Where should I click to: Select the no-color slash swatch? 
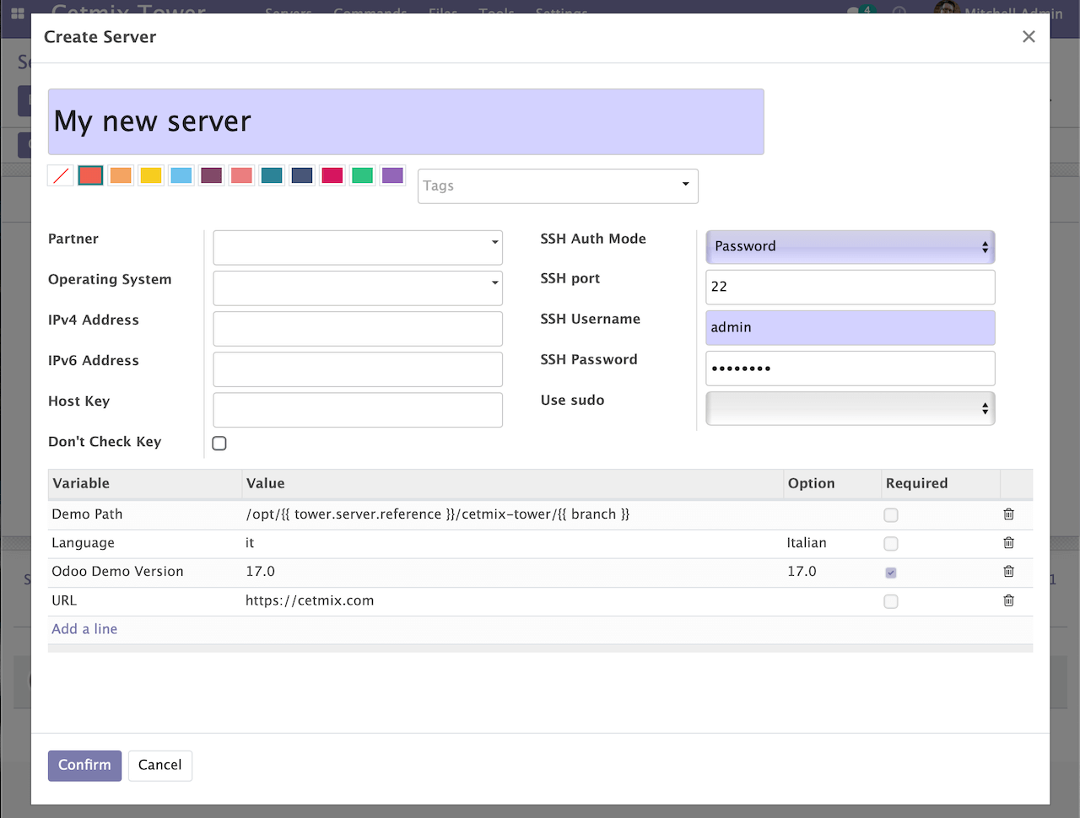[x=61, y=175]
